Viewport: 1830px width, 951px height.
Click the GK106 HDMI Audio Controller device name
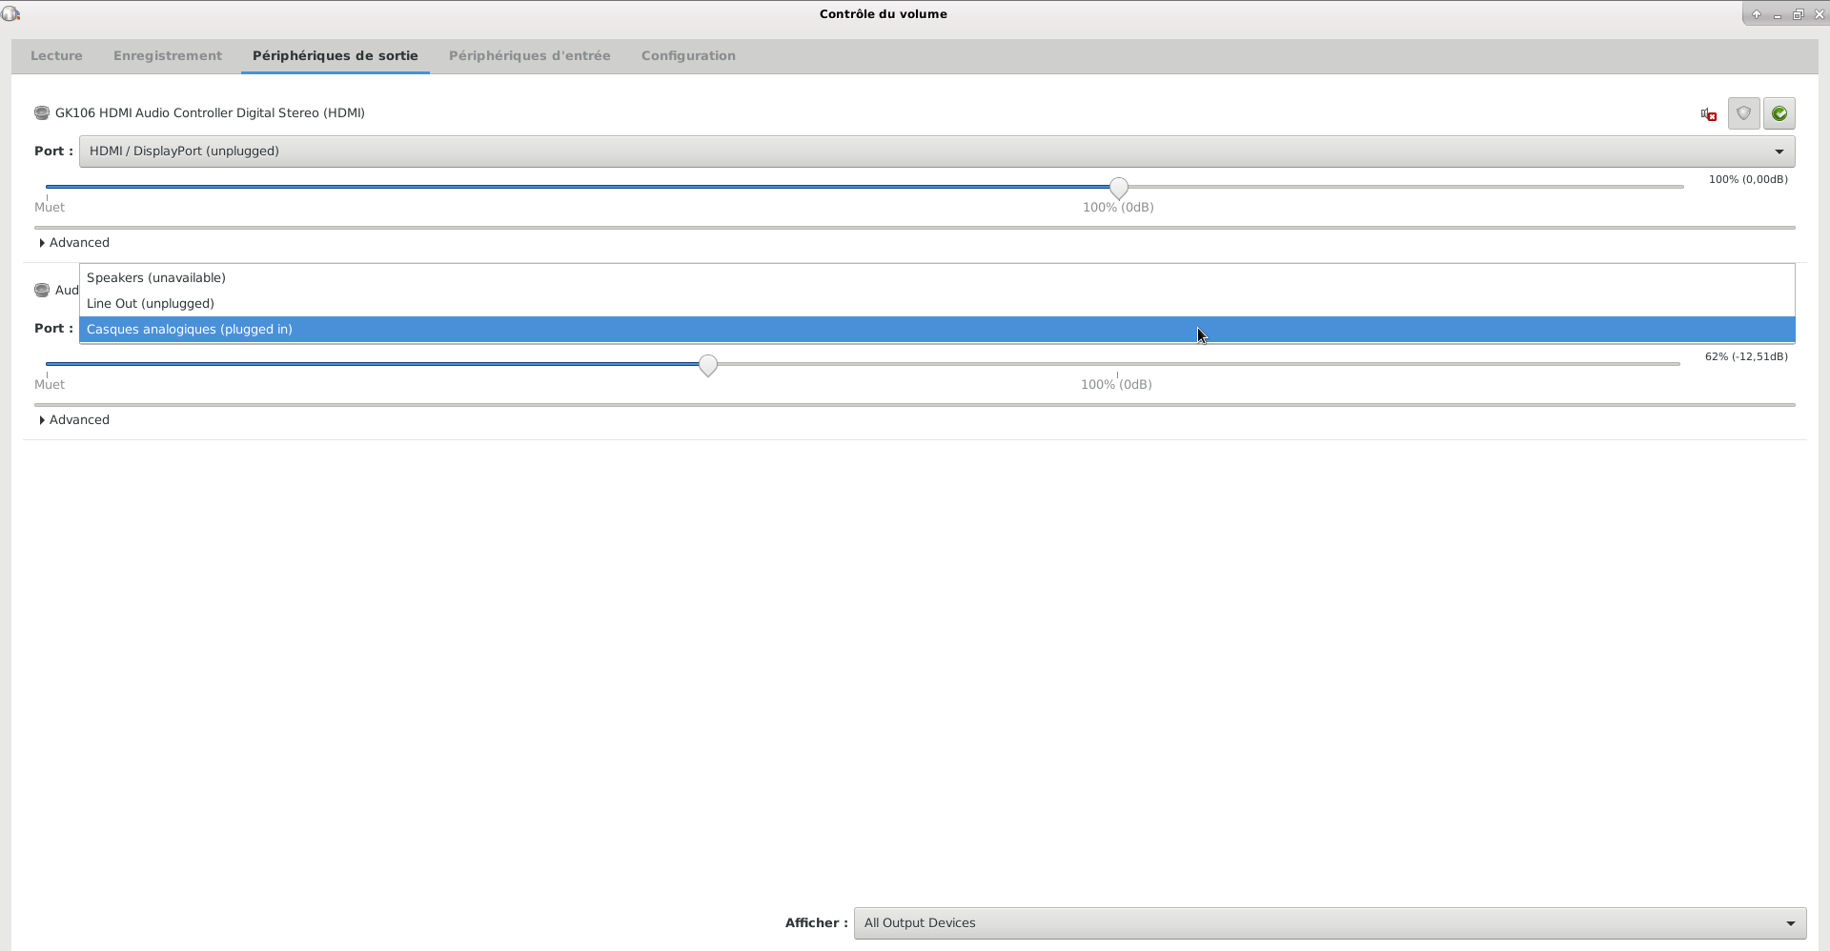click(210, 112)
